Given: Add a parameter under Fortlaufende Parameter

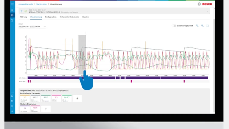Looking at the screenshot, I should (x=77, y=98).
